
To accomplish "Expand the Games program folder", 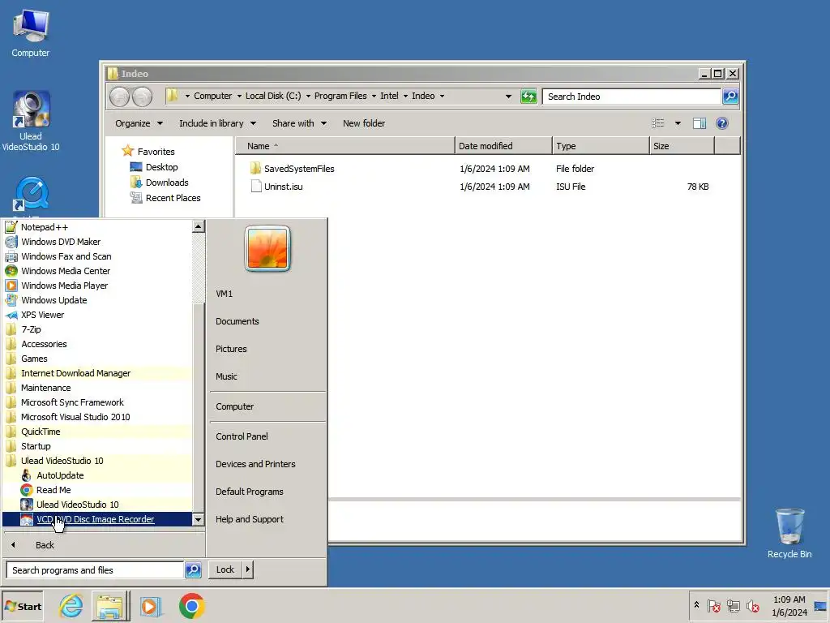I will coord(97,359).
